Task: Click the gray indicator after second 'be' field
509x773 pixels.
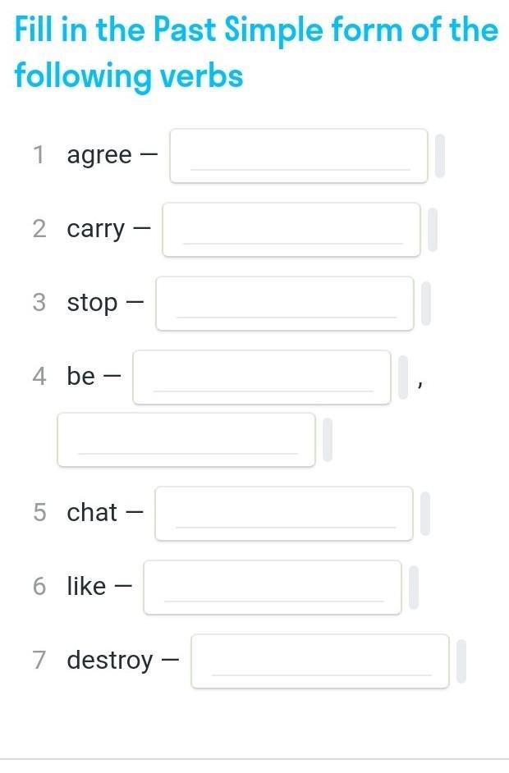Action: [328, 440]
